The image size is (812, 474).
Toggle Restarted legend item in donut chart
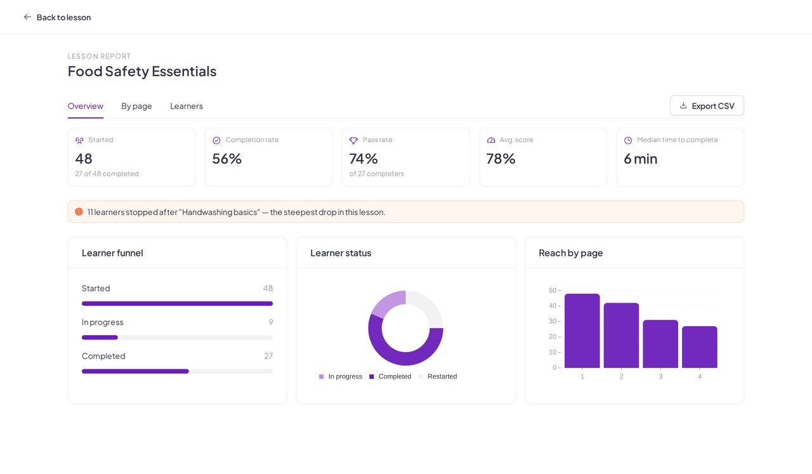438,376
